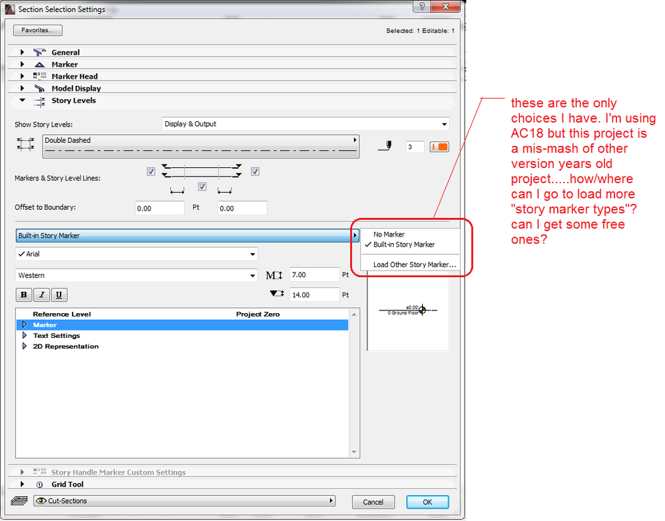Click the Ground Floor story marker preview
Image resolution: width=665 pixels, height=521 pixels.
click(x=407, y=310)
